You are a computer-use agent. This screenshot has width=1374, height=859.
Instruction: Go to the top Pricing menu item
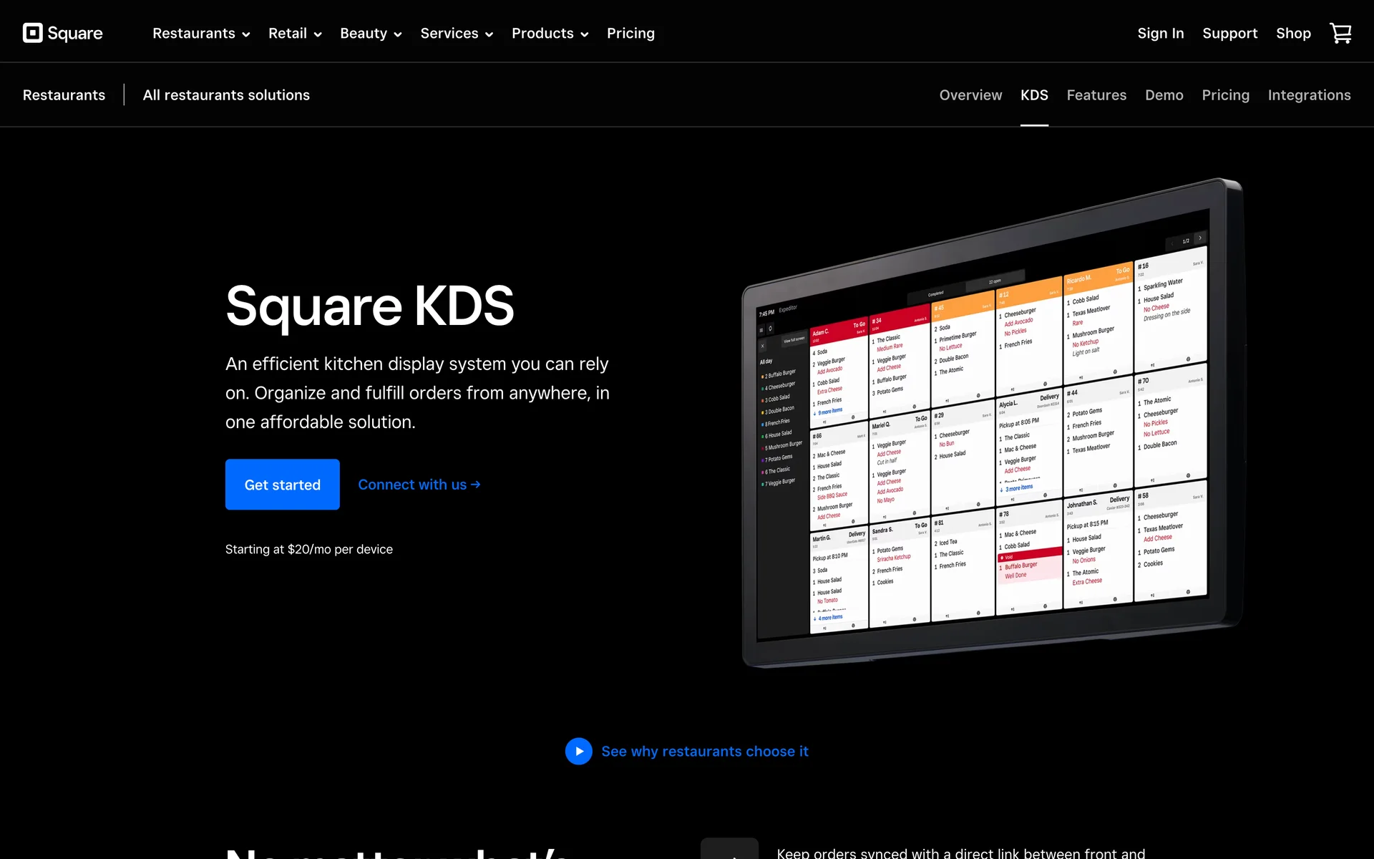tap(630, 34)
